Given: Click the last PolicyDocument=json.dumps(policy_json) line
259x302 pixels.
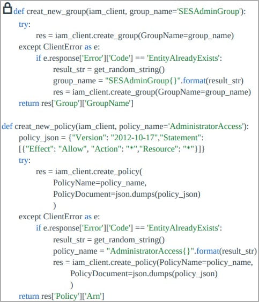Looking at the screenshot, I should [144, 274].
